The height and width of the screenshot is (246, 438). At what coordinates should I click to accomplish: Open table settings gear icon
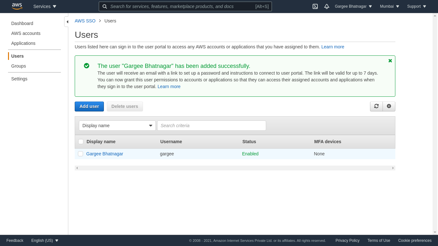(389, 106)
